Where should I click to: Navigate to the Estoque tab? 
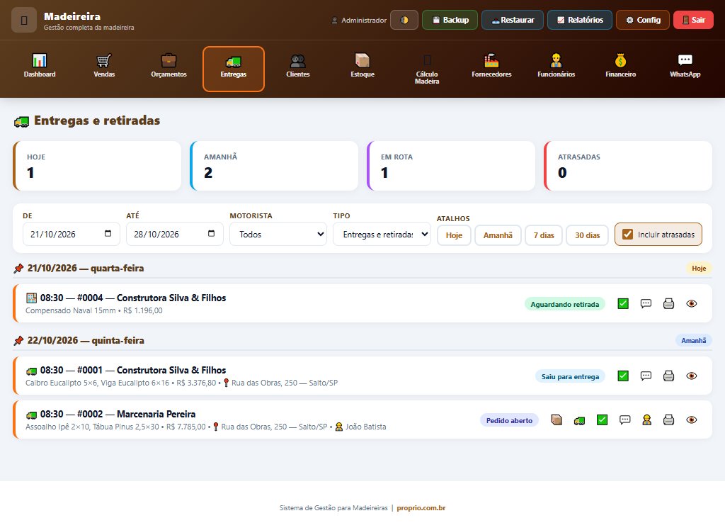tap(362, 69)
